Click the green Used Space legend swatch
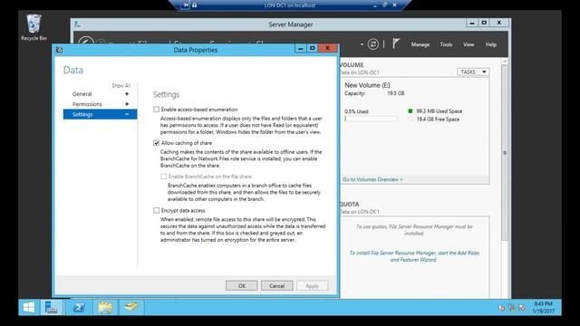The width and height of the screenshot is (580, 326). point(410,110)
